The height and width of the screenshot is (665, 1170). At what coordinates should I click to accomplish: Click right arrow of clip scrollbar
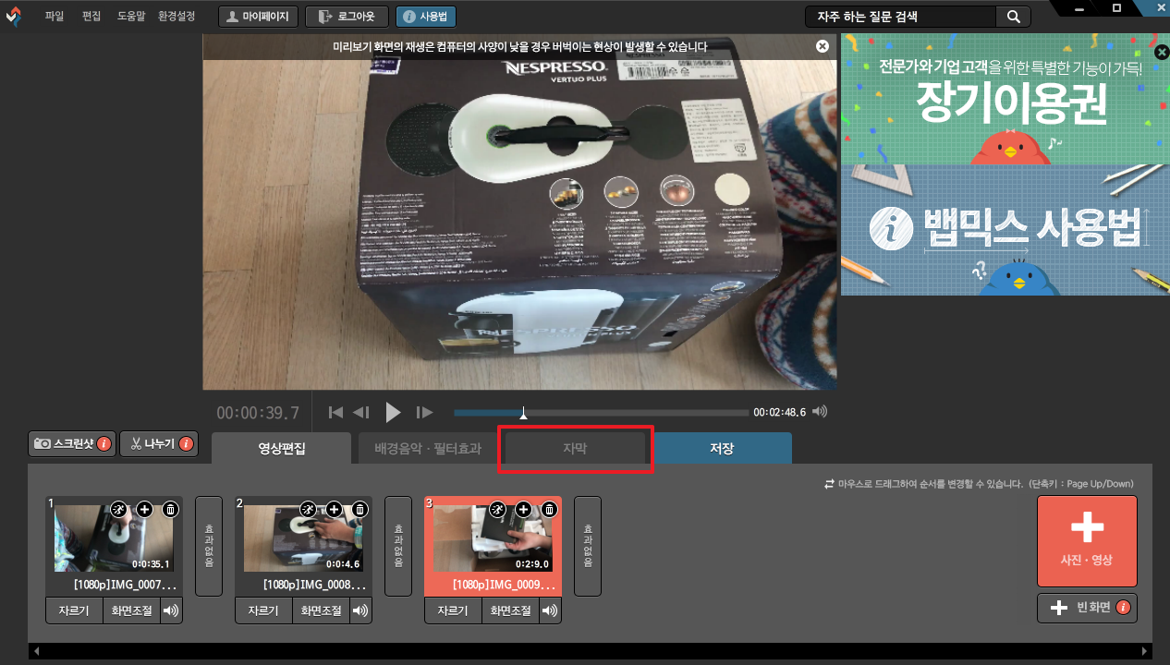[x=1144, y=651]
